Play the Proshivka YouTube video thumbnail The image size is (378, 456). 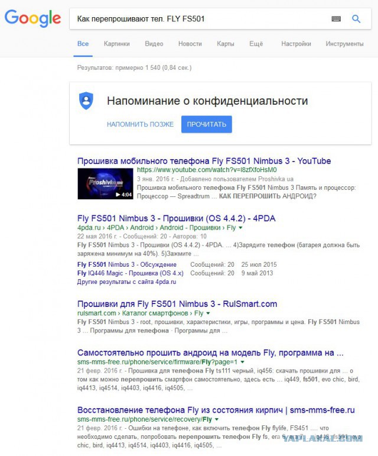(x=105, y=184)
